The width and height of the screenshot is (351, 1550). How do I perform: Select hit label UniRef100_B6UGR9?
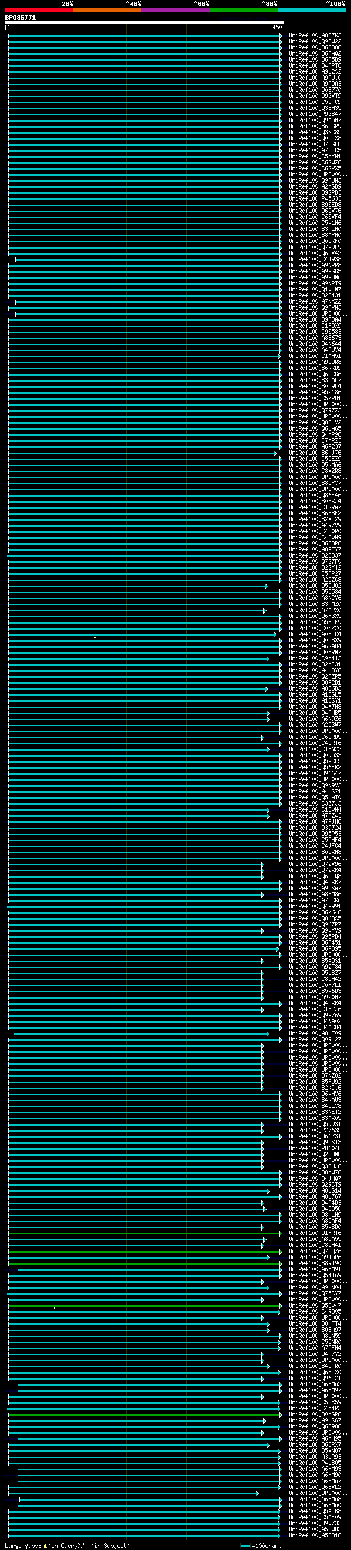(314, 126)
